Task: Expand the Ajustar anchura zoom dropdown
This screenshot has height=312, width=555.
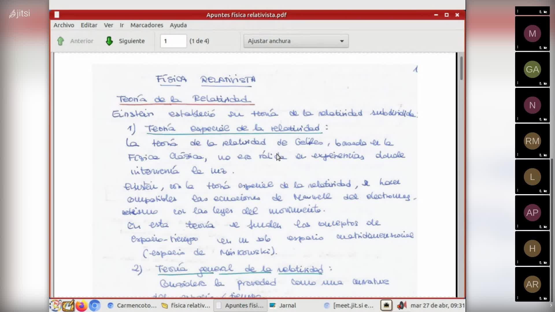Action: [342, 41]
